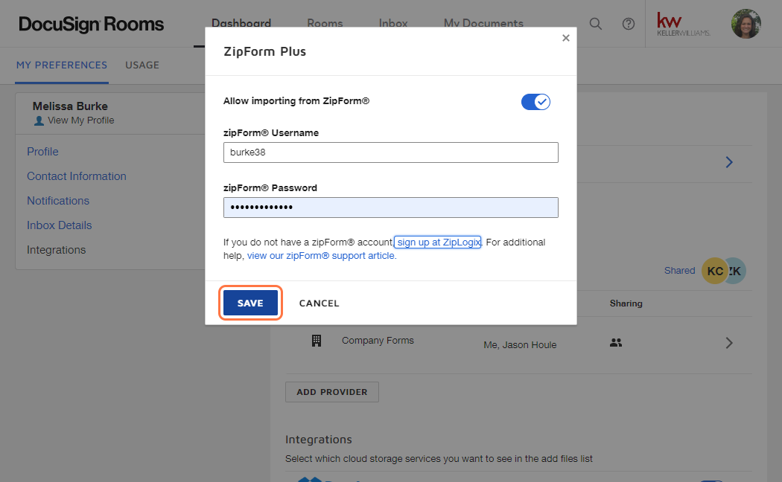Click the Shared label
The image size is (782, 482).
[679, 270]
